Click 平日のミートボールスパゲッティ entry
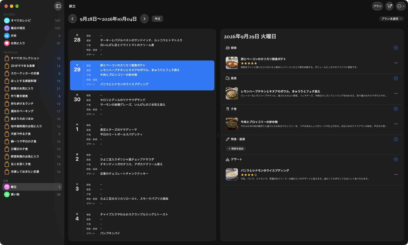The image size is (408, 245). click(121, 134)
